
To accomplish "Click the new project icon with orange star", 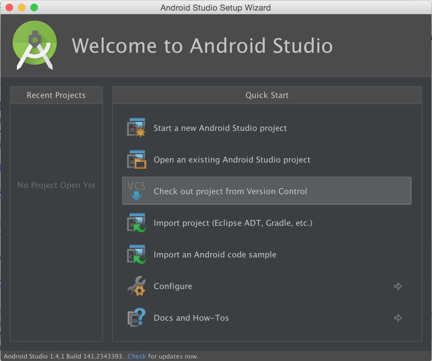I will [136, 128].
